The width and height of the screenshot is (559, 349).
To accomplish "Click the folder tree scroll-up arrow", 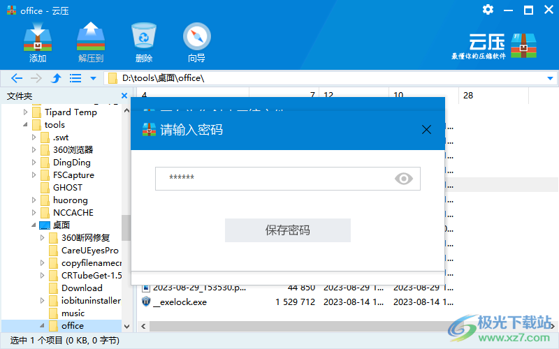I will coord(126,111).
